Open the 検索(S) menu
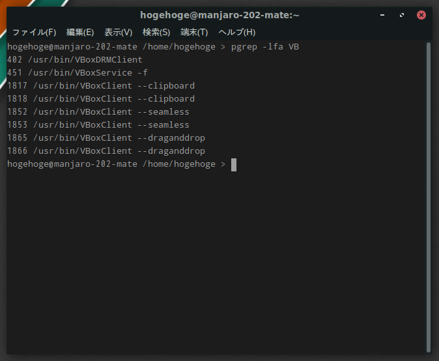Screen dimensions: 439x361 156,32
